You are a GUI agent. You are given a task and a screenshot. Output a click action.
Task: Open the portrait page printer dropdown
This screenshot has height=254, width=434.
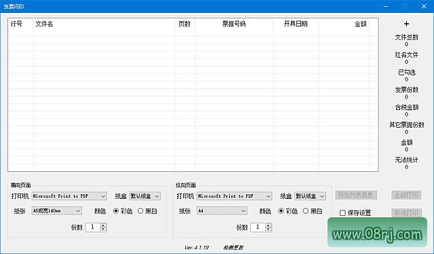(235, 196)
